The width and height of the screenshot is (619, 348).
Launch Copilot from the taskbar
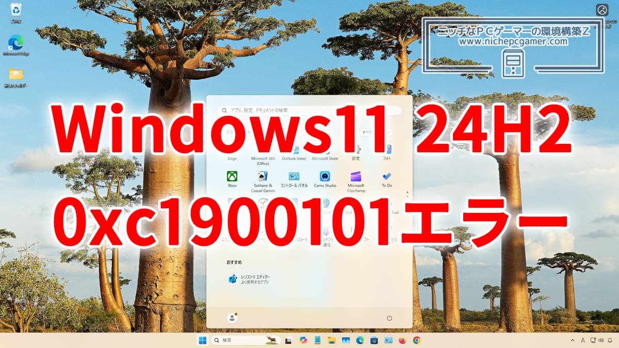303,340
